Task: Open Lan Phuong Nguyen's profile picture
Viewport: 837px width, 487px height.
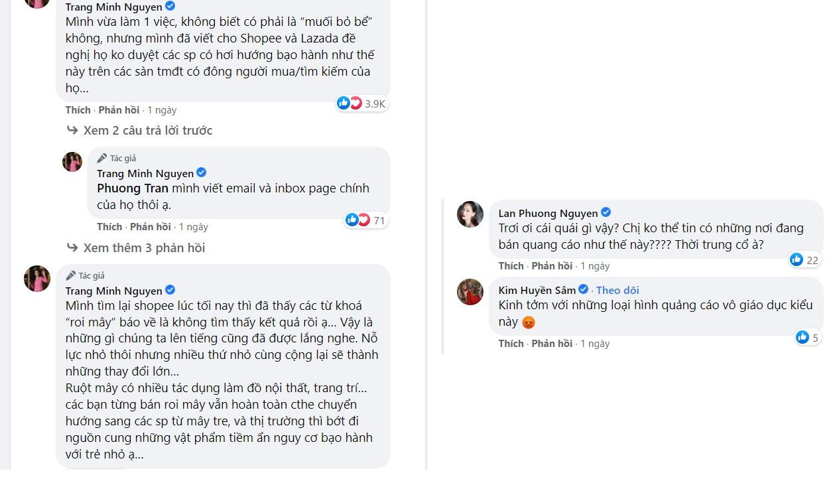Action: pyautogui.click(x=470, y=214)
